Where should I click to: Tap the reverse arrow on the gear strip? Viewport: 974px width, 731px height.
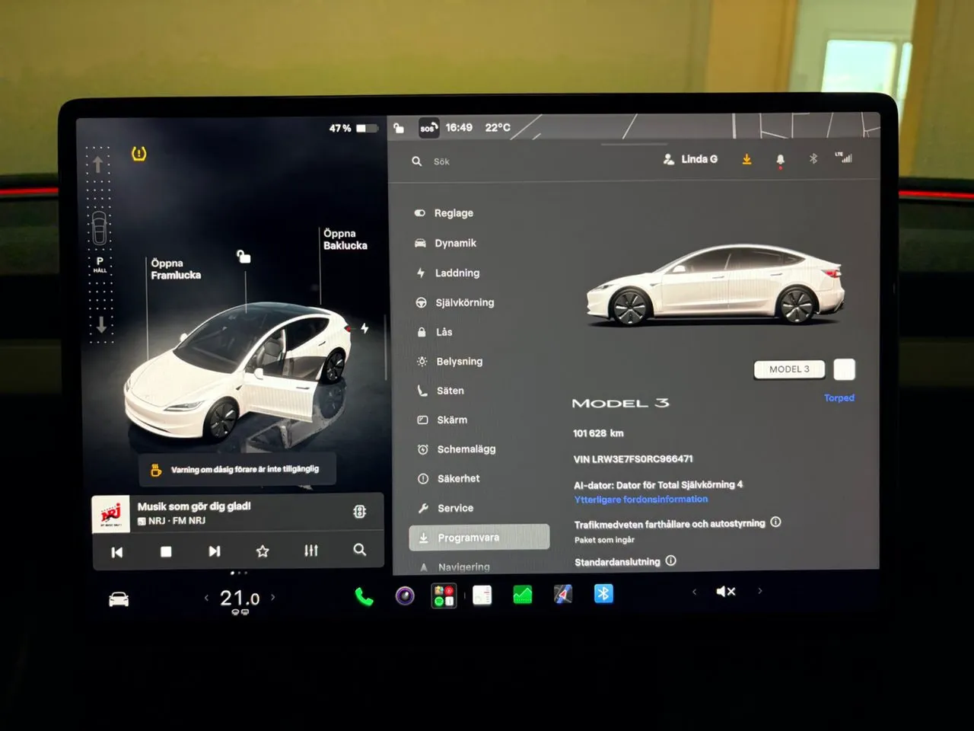[x=101, y=324]
